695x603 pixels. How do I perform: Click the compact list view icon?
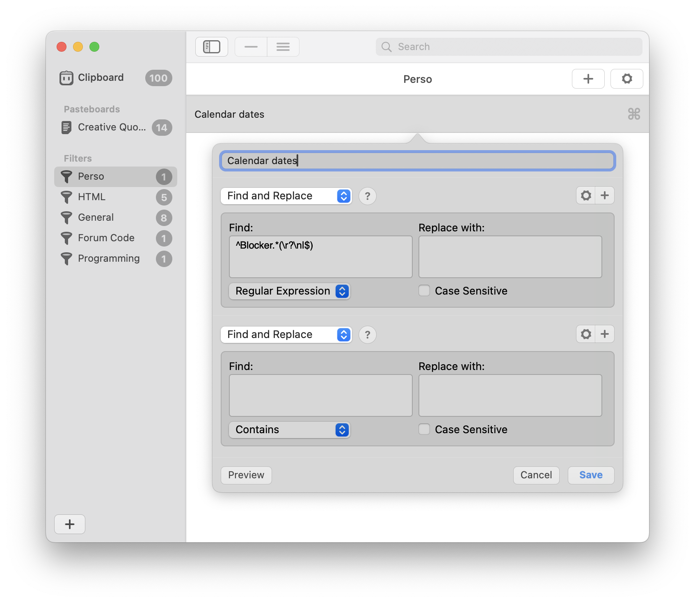[x=251, y=47]
